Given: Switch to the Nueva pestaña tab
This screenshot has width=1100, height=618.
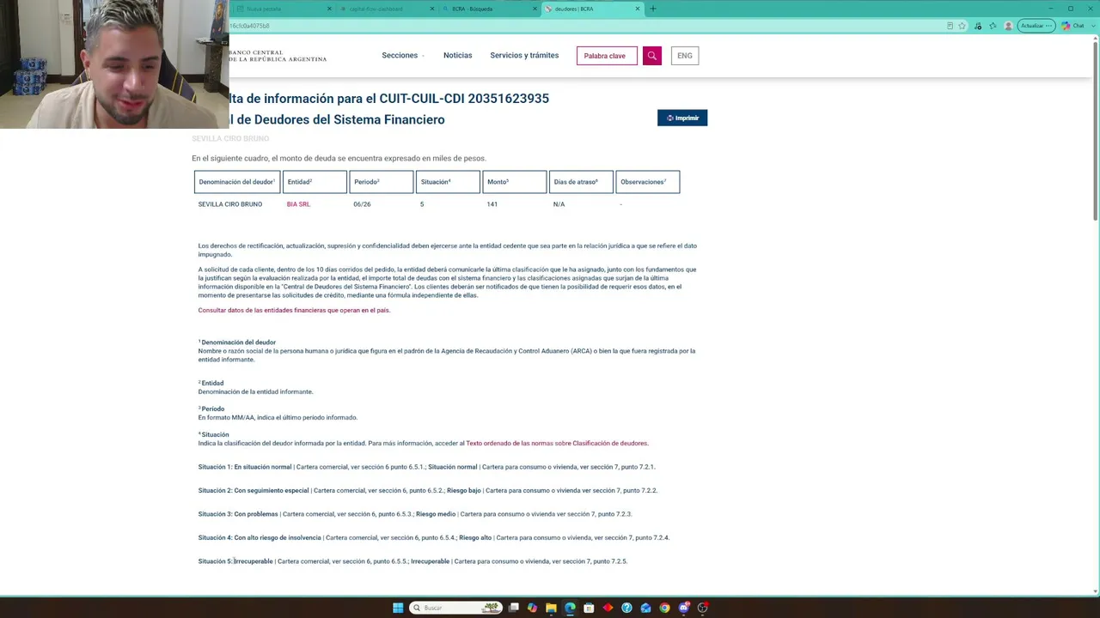Looking at the screenshot, I should (x=284, y=9).
